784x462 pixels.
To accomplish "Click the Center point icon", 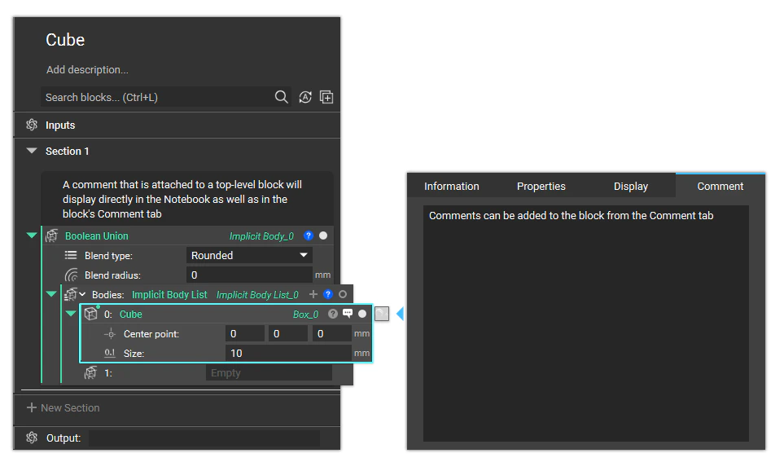I will [110, 334].
